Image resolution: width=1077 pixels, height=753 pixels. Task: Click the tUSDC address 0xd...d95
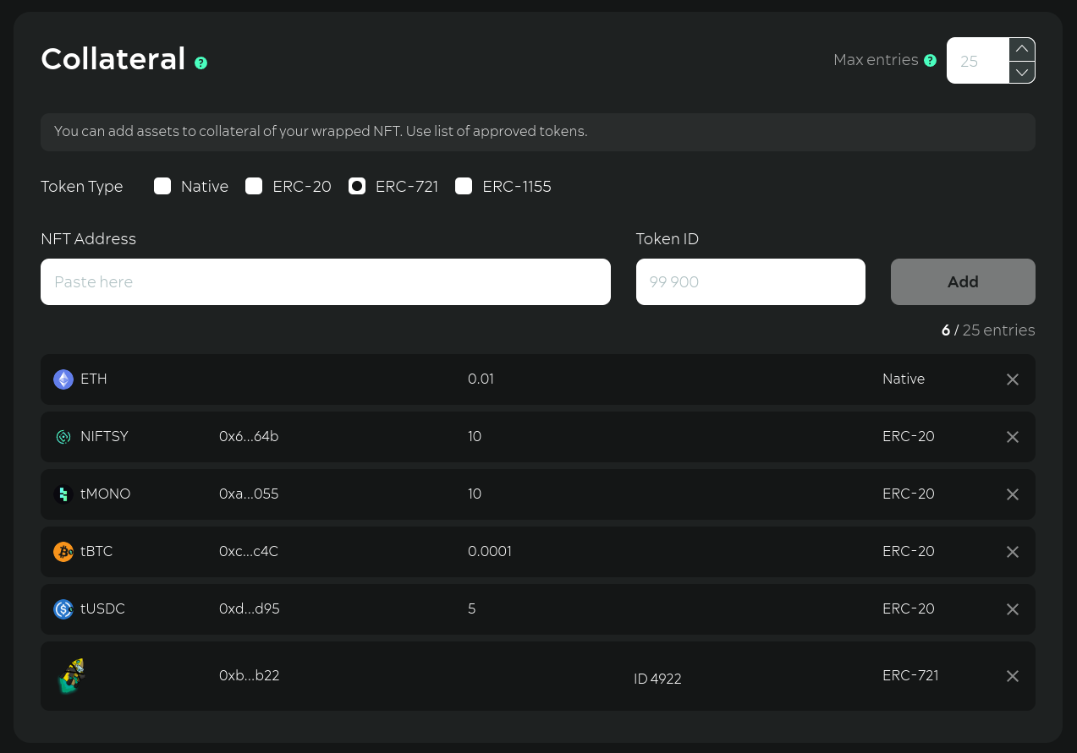(x=250, y=608)
